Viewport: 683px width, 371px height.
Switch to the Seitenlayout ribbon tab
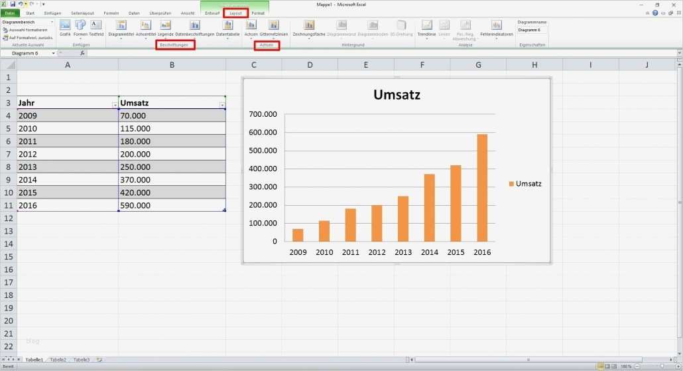[82, 13]
